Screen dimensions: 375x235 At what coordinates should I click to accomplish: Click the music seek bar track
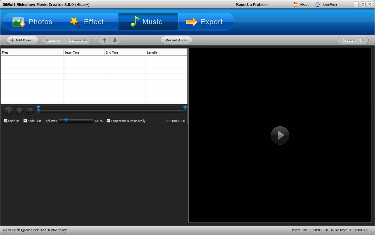click(x=112, y=111)
